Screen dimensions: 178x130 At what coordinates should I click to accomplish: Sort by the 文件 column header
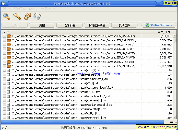click(x=72, y=32)
